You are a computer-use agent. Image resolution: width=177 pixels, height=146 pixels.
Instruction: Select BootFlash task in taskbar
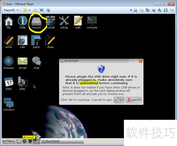[63, 141]
